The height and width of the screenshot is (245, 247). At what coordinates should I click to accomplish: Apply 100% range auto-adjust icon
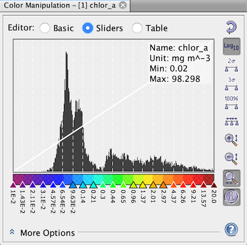tap(232, 103)
